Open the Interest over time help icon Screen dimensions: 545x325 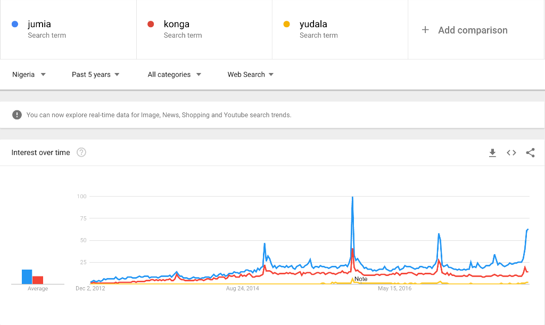tap(81, 152)
